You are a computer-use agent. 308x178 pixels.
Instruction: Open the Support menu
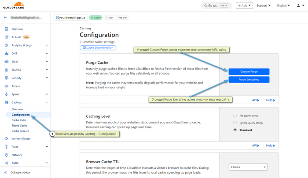coord(264,6)
